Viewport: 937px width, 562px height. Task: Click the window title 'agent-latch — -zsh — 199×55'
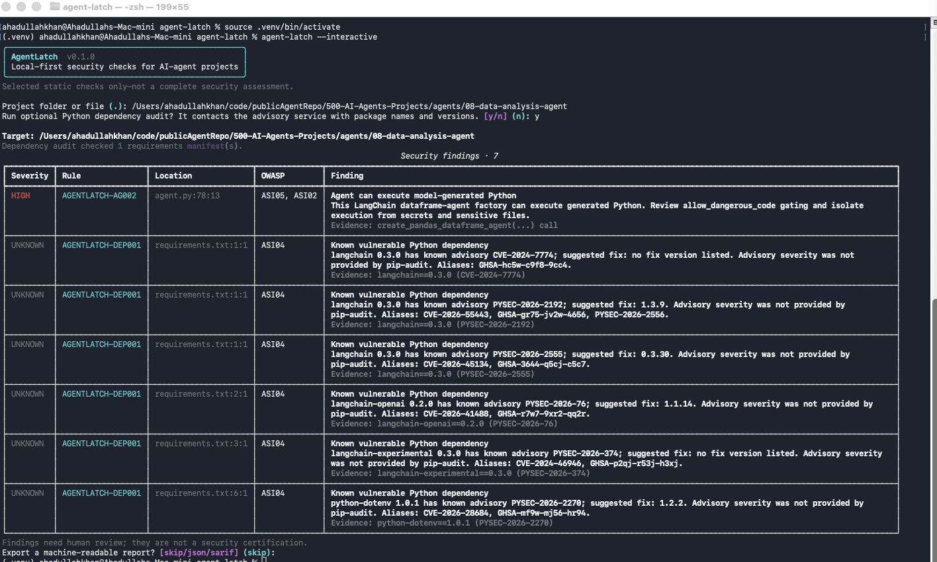click(126, 7)
